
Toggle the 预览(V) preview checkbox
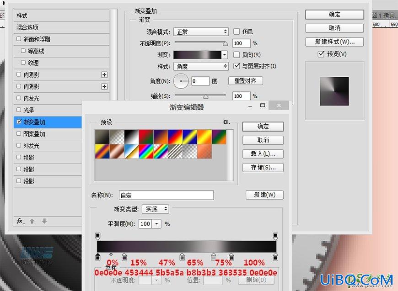(321, 54)
